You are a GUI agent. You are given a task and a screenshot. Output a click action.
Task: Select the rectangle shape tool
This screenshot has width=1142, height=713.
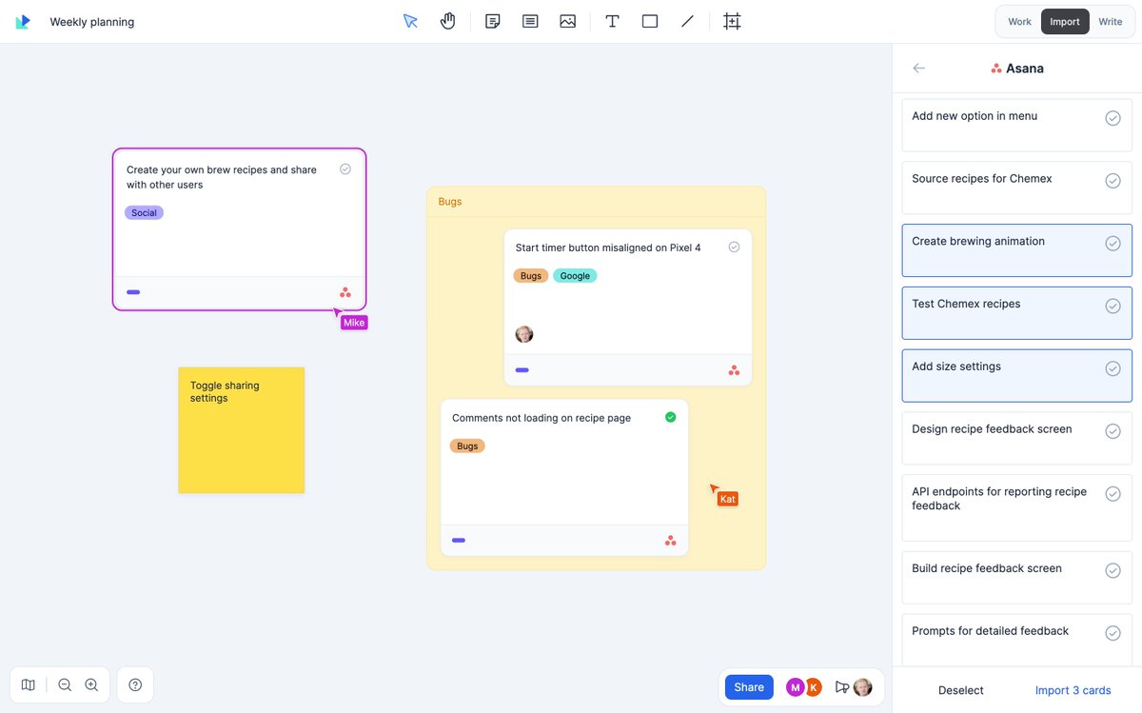[650, 21]
